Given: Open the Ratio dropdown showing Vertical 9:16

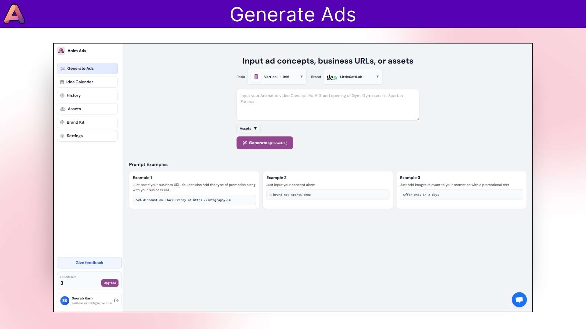Looking at the screenshot, I should pos(277,77).
